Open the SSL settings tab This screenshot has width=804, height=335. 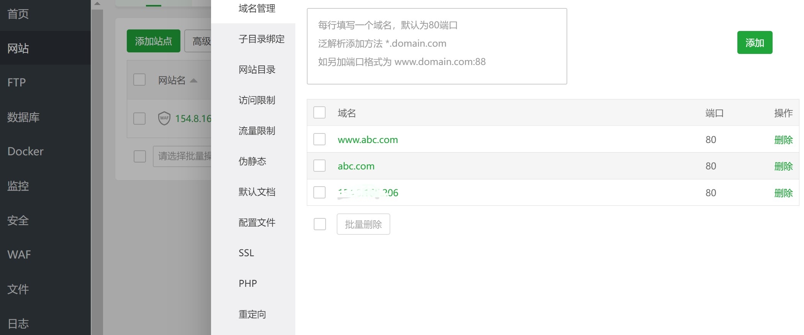click(x=246, y=253)
